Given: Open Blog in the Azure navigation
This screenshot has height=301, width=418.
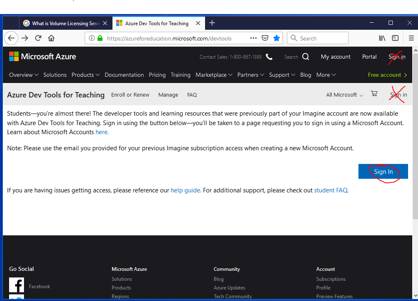Looking at the screenshot, I should [306, 75].
